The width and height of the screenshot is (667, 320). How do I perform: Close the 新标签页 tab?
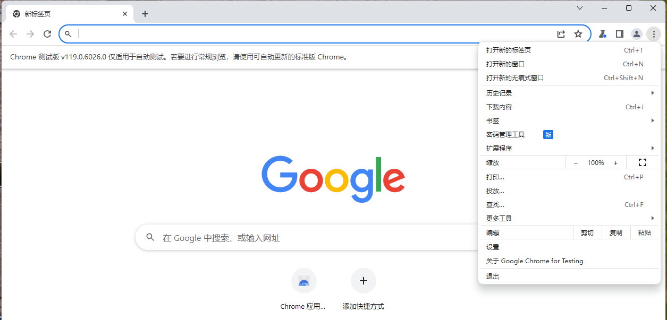[x=125, y=14]
